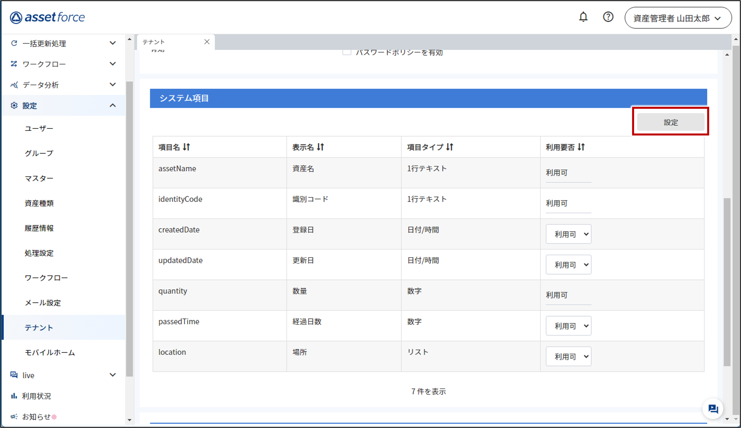Click the asset force logo
The width and height of the screenshot is (741, 428).
[47, 17]
